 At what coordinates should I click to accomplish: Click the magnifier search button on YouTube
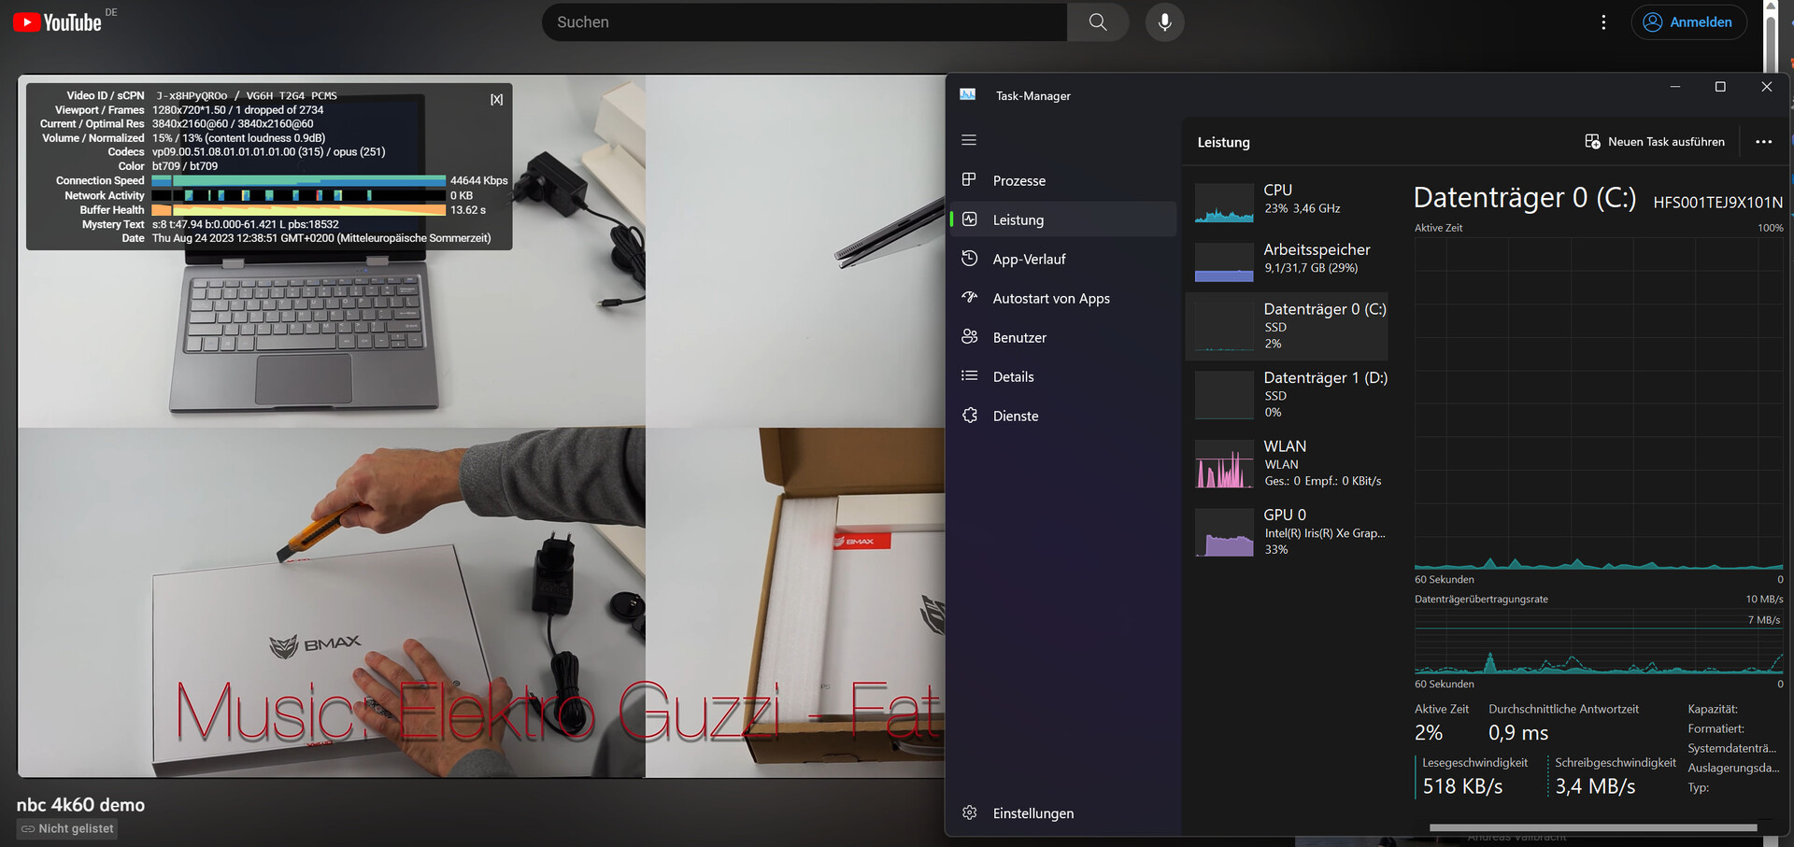(x=1098, y=22)
